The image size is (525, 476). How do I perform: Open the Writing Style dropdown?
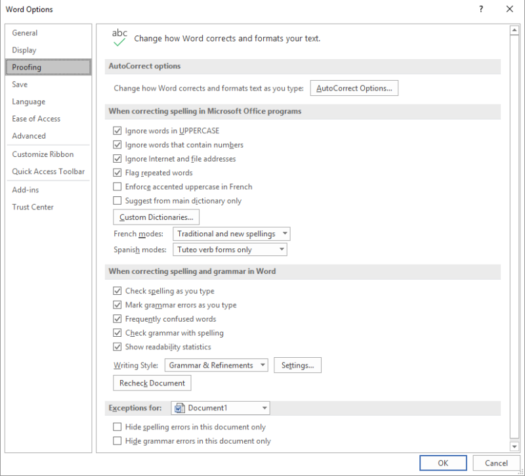coord(216,365)
